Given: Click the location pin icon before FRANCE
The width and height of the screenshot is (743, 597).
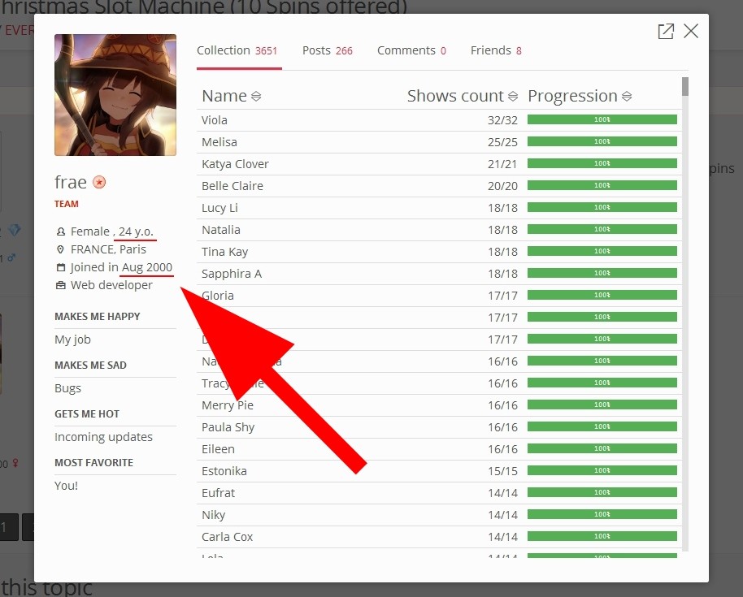Looking at the screenshot, I should click(61, 250).
